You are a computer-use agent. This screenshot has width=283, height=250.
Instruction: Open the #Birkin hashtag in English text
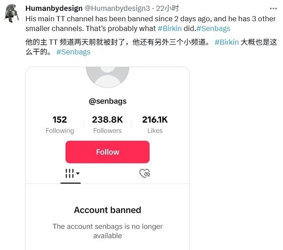170,28
